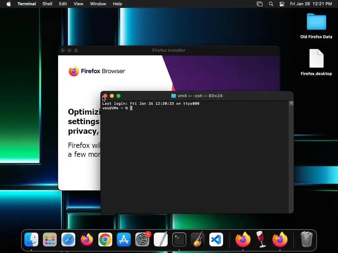Viewport: 338px width, 253px height.
Task: Open the Terminal application menu
Action: (x=27, y=4)
